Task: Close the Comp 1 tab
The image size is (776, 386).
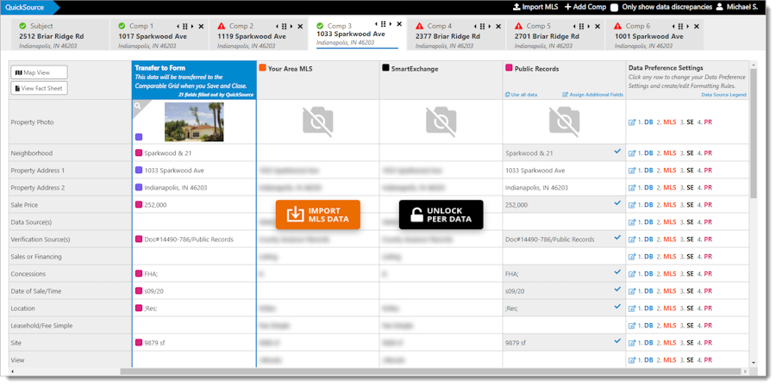Action: click(201, 27)
